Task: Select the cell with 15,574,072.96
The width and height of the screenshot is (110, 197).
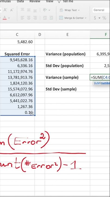Action: (17, 89)
